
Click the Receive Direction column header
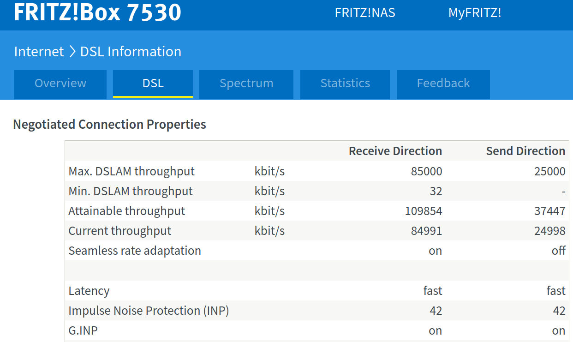(x=395, y=151)
